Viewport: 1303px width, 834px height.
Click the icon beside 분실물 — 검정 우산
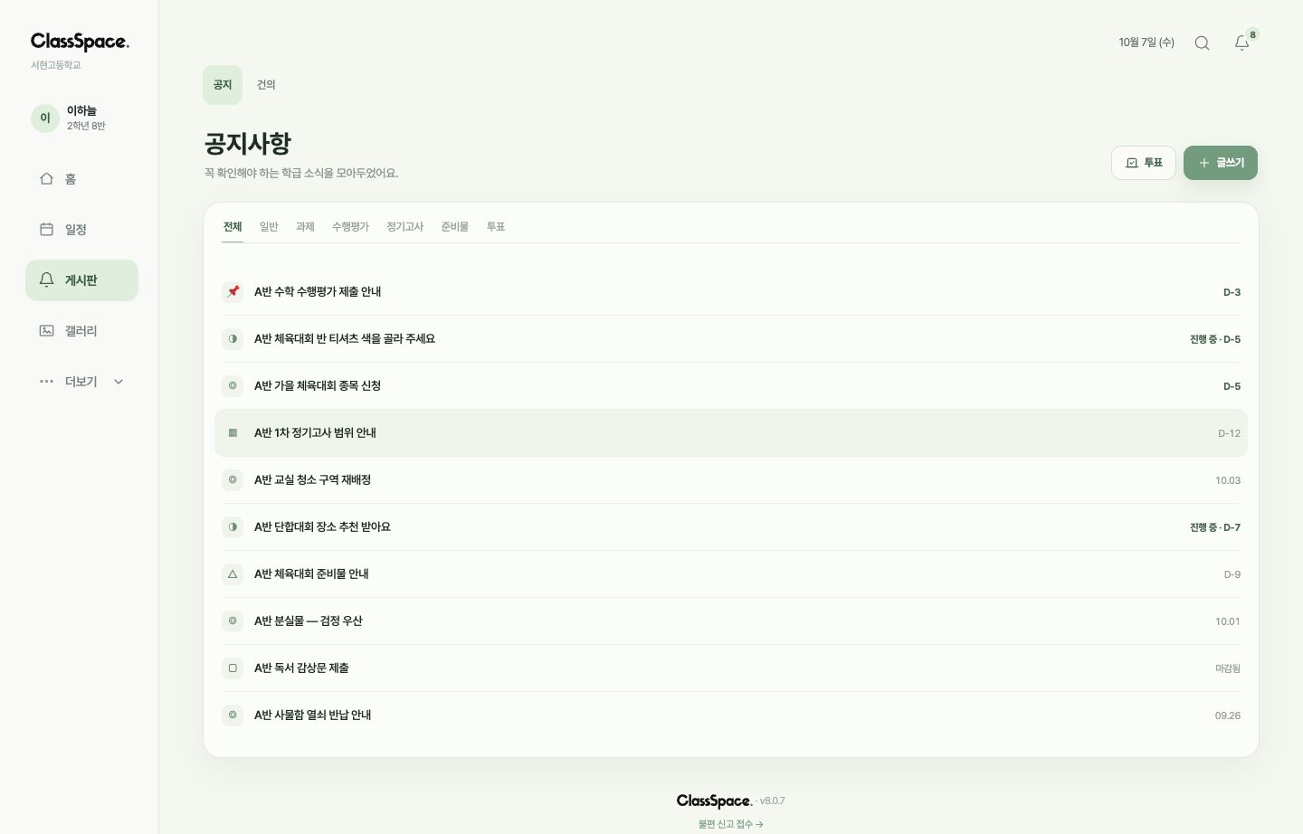pyautogui.click(x=233, y=621)
